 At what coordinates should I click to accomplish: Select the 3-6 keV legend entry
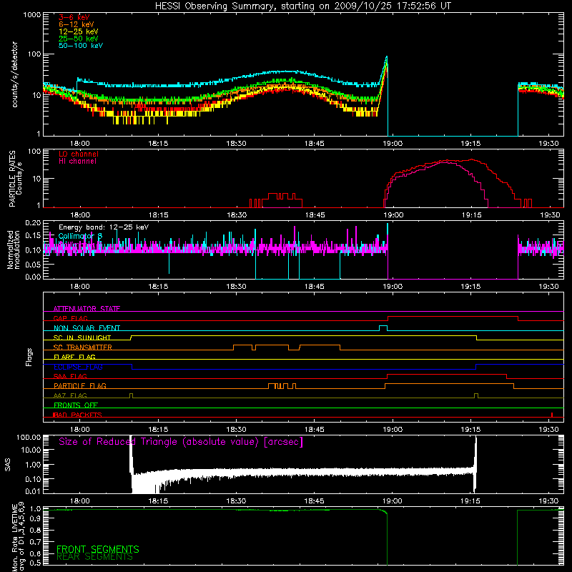(74, 17)
